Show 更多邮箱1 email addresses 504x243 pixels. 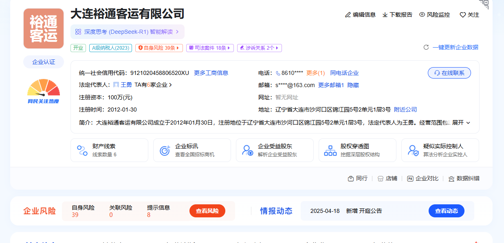click(331, 85)
